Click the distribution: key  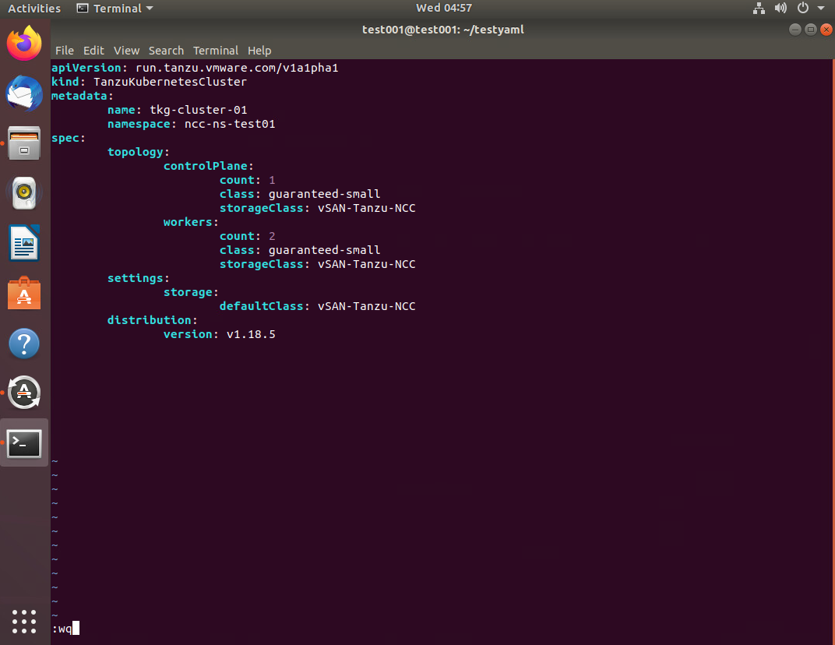(x=153, y=320)
